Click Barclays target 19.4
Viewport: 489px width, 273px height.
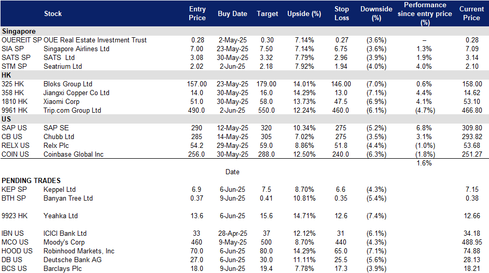pyautogui.click(x=267, y=269)
